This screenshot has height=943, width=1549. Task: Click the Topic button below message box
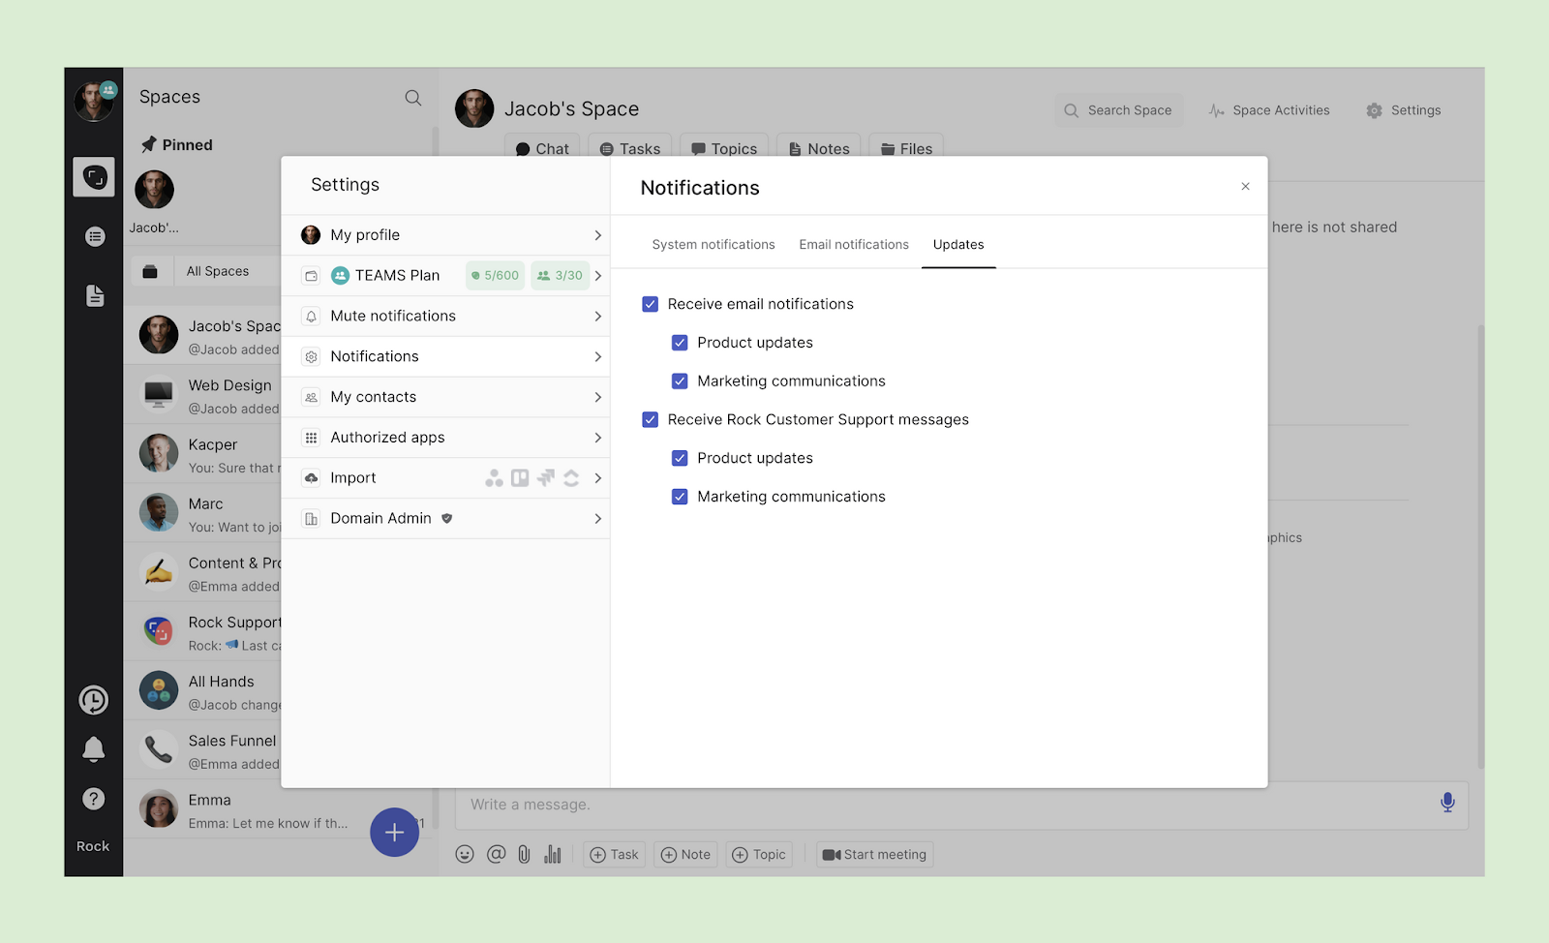click(759, 855)
